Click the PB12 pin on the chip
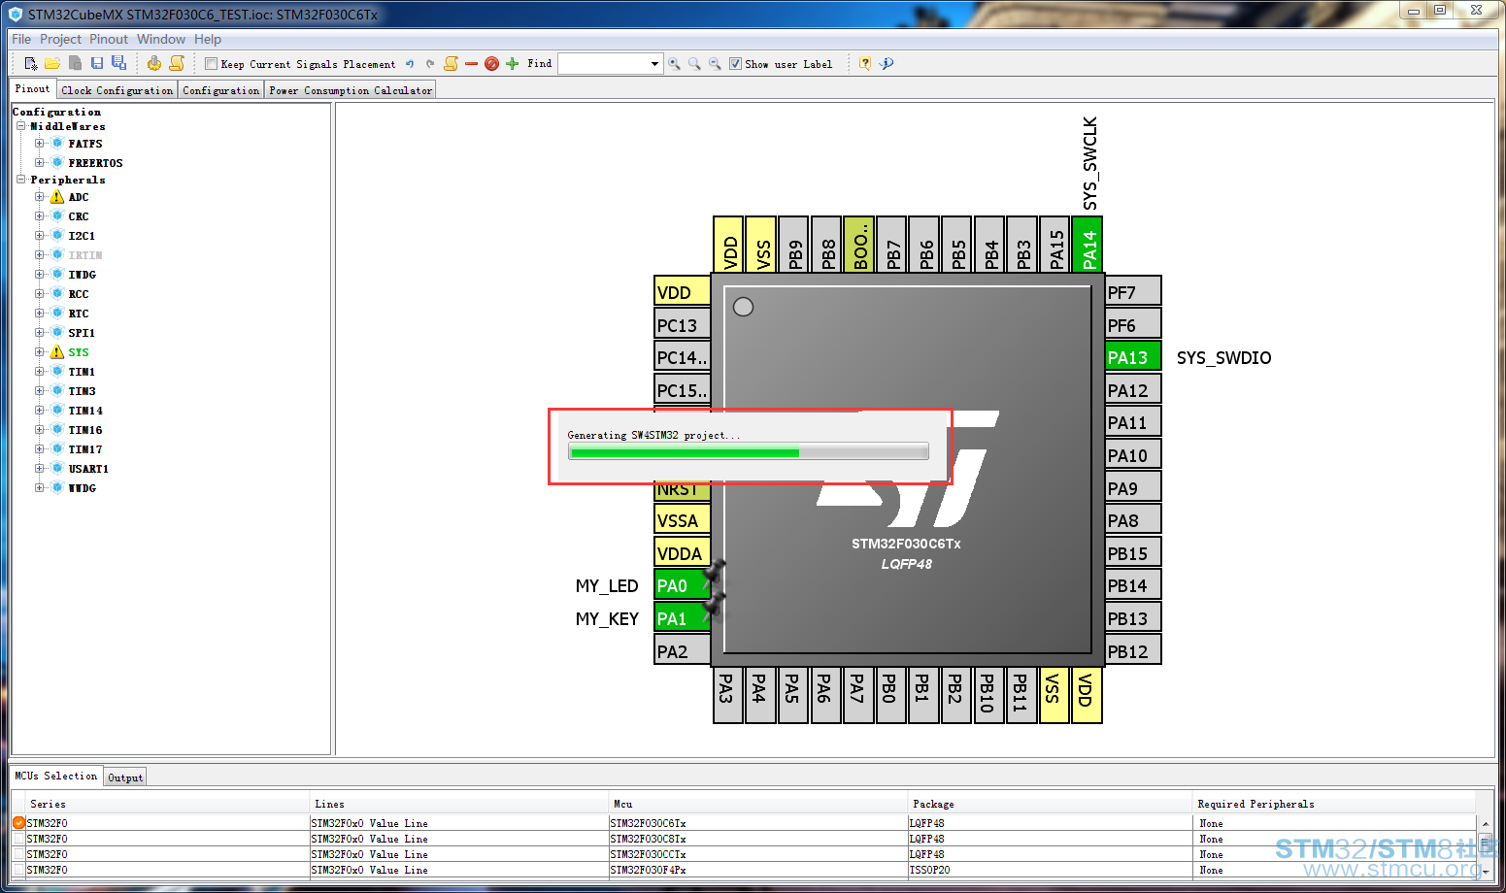 pyautogui.click(x=1133, y=651)
